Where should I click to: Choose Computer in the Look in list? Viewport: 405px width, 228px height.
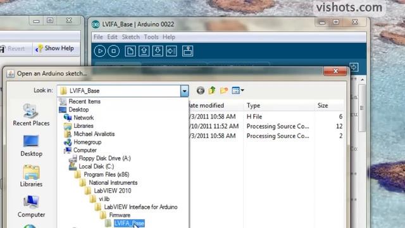click(x=85, y=150)
